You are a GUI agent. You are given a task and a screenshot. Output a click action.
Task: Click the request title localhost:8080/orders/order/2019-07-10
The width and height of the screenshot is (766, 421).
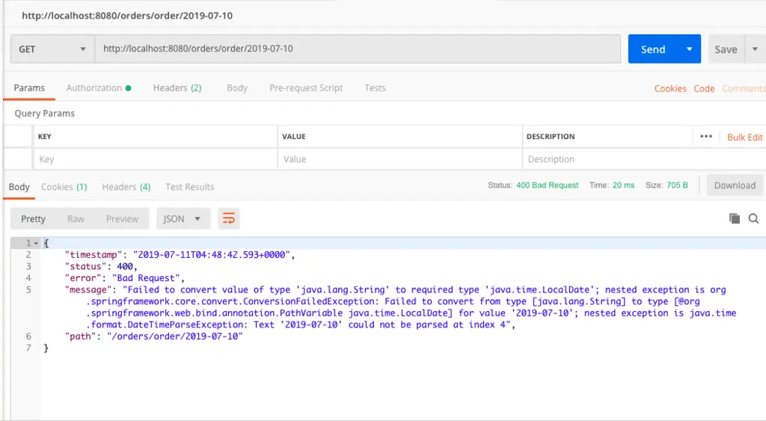tap(127, 16)
